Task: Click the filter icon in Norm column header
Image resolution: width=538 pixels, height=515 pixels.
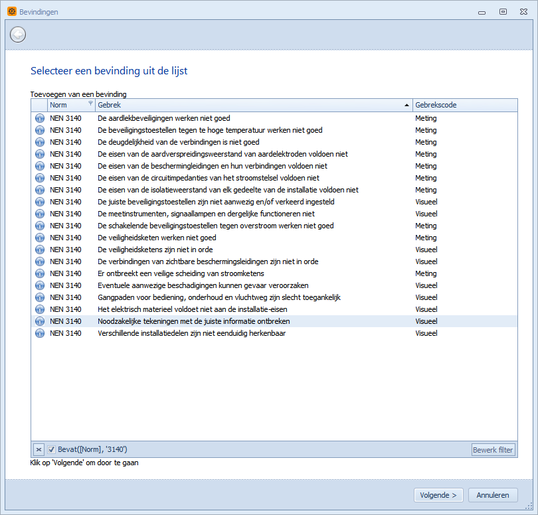Action: [x=90, y=105]
